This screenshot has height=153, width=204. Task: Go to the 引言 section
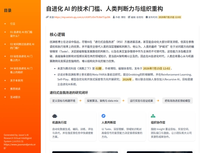click(12, 24)
